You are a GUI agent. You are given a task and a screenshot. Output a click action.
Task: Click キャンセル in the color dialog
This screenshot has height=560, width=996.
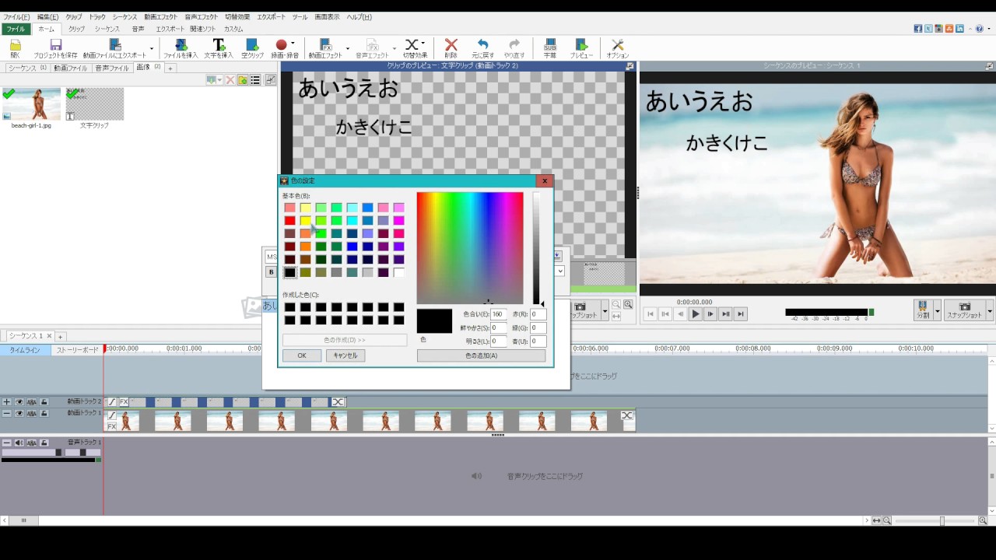345,355
